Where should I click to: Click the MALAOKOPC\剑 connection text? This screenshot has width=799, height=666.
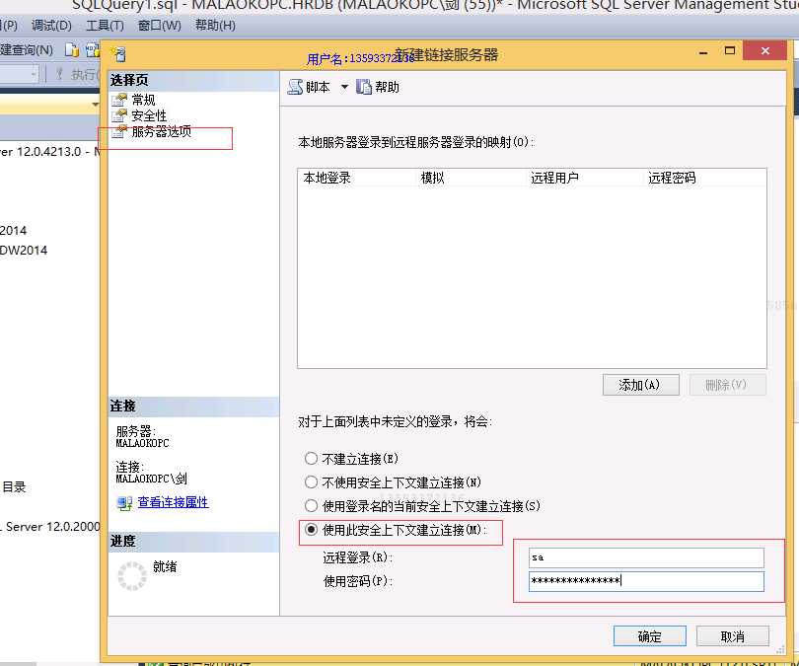point(151,479)
